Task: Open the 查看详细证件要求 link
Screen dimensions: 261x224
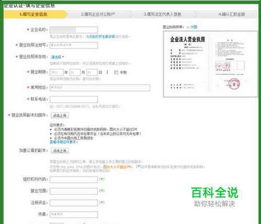Action: (x=64, y=142)
